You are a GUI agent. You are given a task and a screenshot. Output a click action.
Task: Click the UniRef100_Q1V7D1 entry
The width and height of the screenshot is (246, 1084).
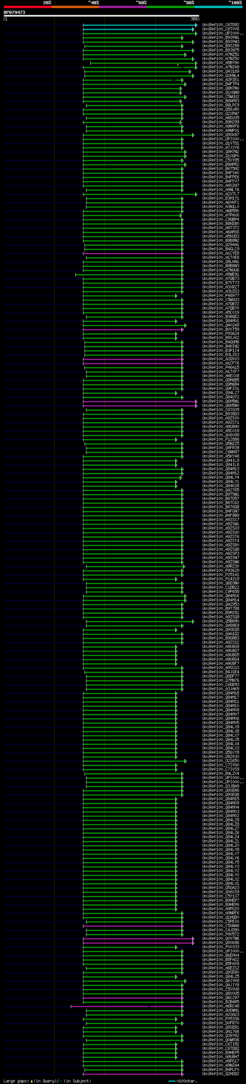coord(221,143)
